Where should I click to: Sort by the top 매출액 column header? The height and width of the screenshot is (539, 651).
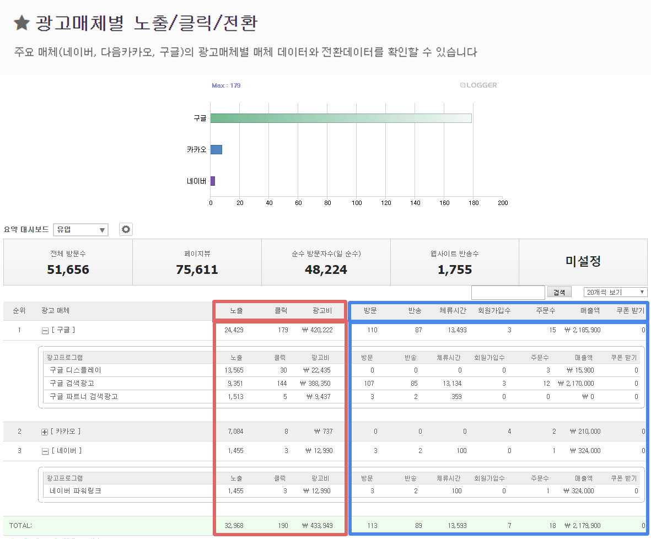click(590, 311)
